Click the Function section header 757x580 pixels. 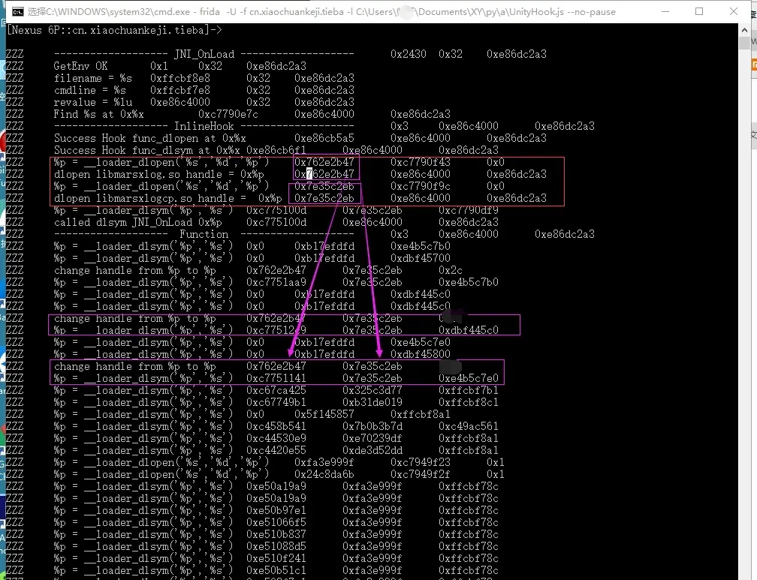click(x=204, y=235)
